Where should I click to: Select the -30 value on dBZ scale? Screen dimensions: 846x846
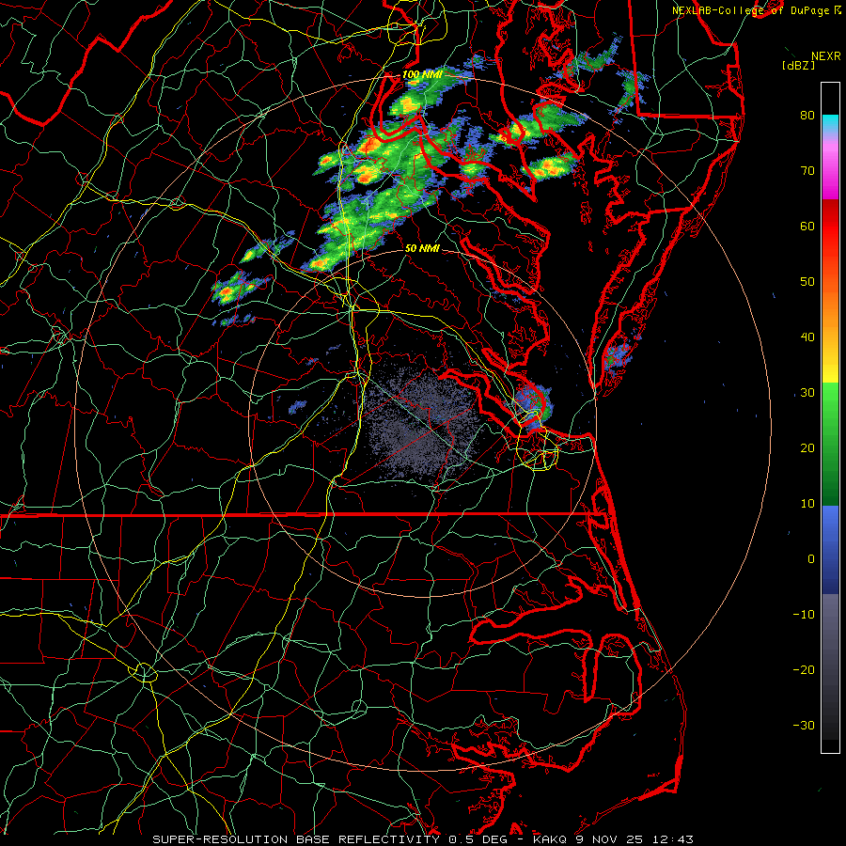(804, 725)
